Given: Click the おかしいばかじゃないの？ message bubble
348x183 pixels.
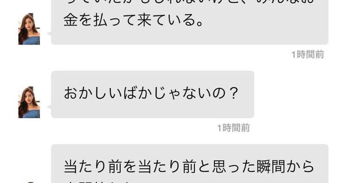Looking at the screenshot, I should 153,94.
